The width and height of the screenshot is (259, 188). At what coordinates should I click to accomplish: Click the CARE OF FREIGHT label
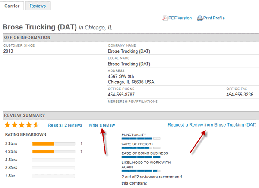(137, 144)
